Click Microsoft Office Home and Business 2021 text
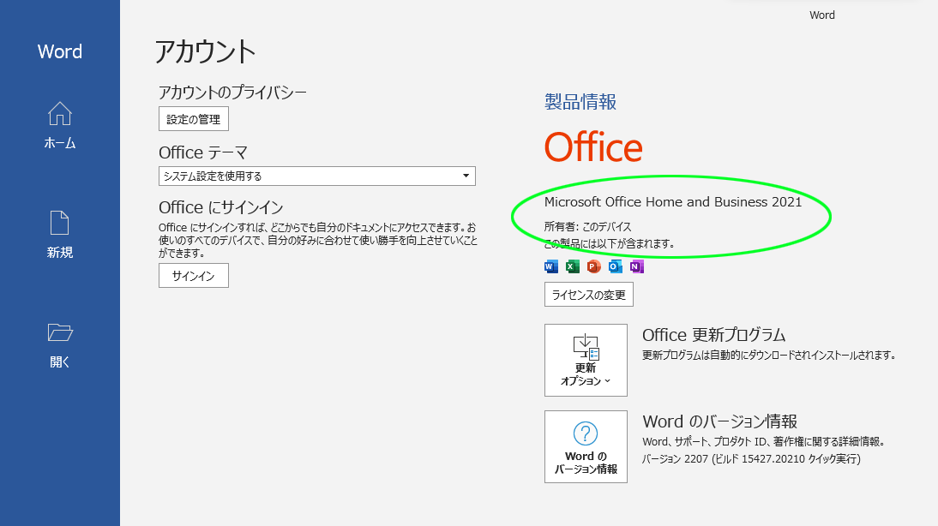Image resolution: width=938 pixels, height=526 pixels. [673, 202]
